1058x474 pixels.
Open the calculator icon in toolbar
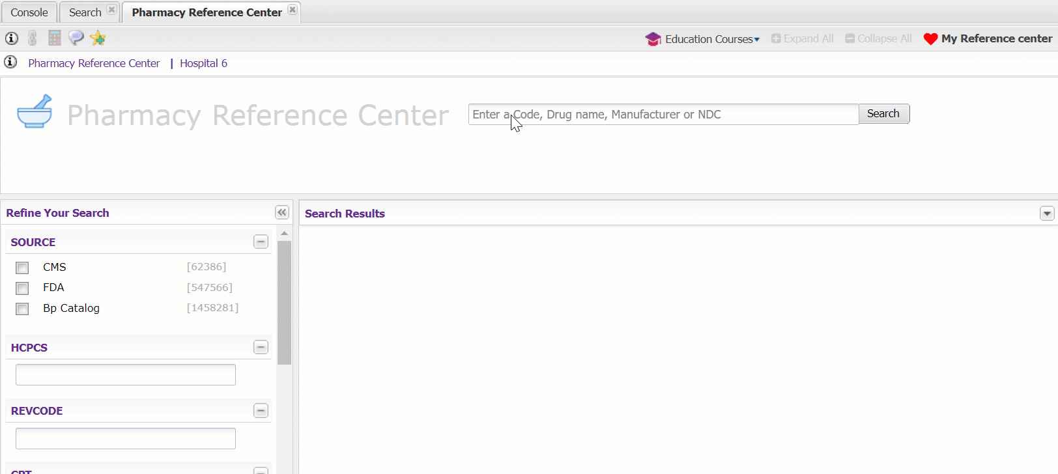coord(55,38)
